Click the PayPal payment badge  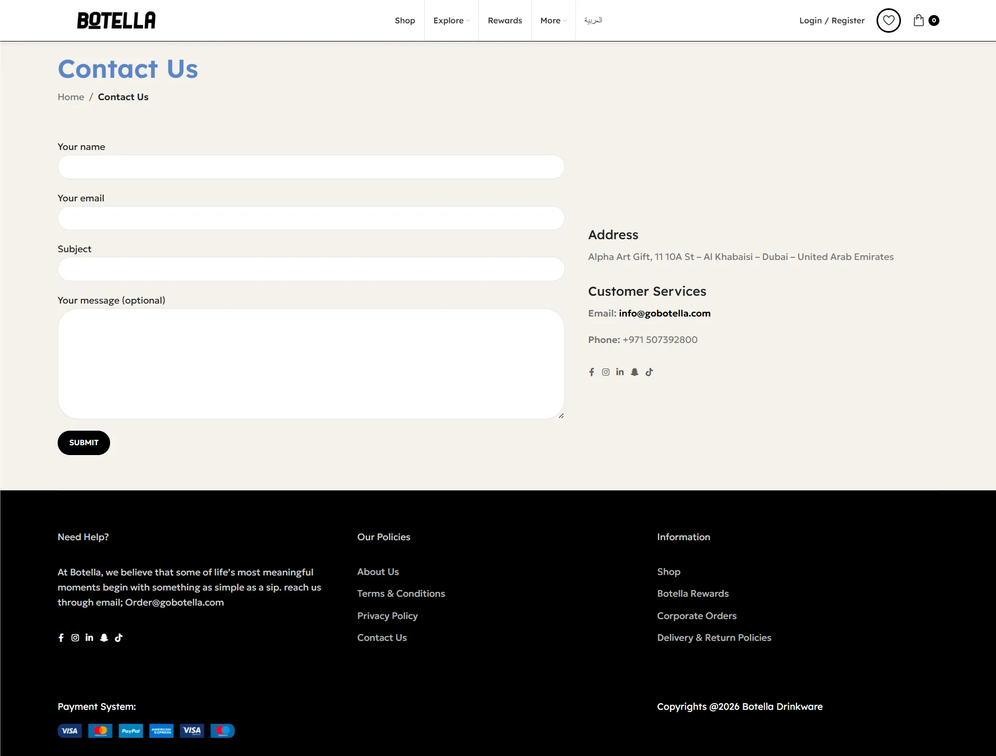(x=131, y=731)
